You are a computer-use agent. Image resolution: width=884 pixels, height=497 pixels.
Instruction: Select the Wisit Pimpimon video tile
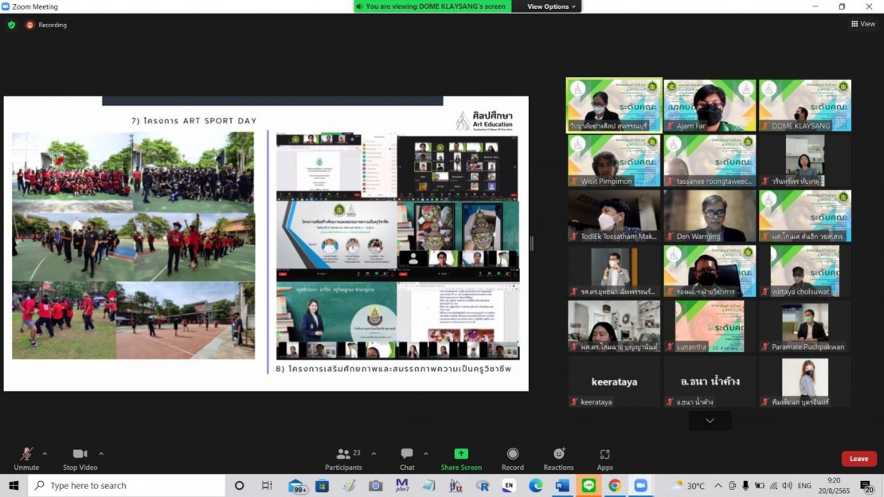pos(614,161)
